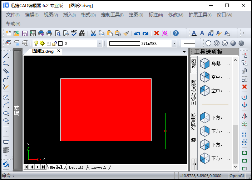Open the 三维动态观察 palette tab
Screen dimensions: 252x180
pyautogui.click(x=193, y=92)
